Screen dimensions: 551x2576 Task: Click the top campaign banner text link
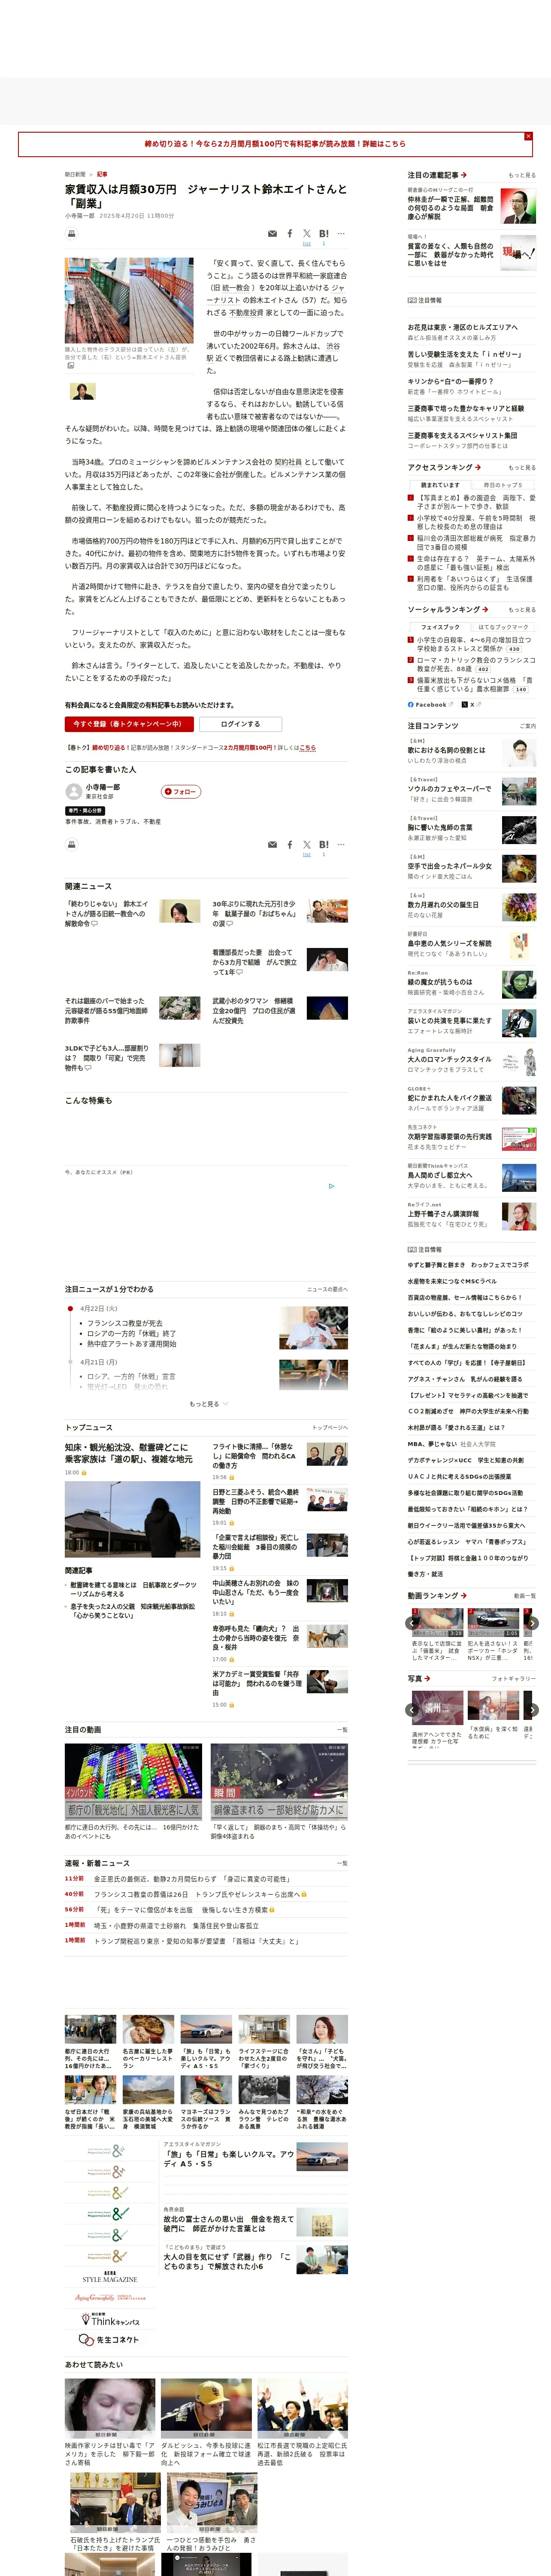[x=275, y=144]
